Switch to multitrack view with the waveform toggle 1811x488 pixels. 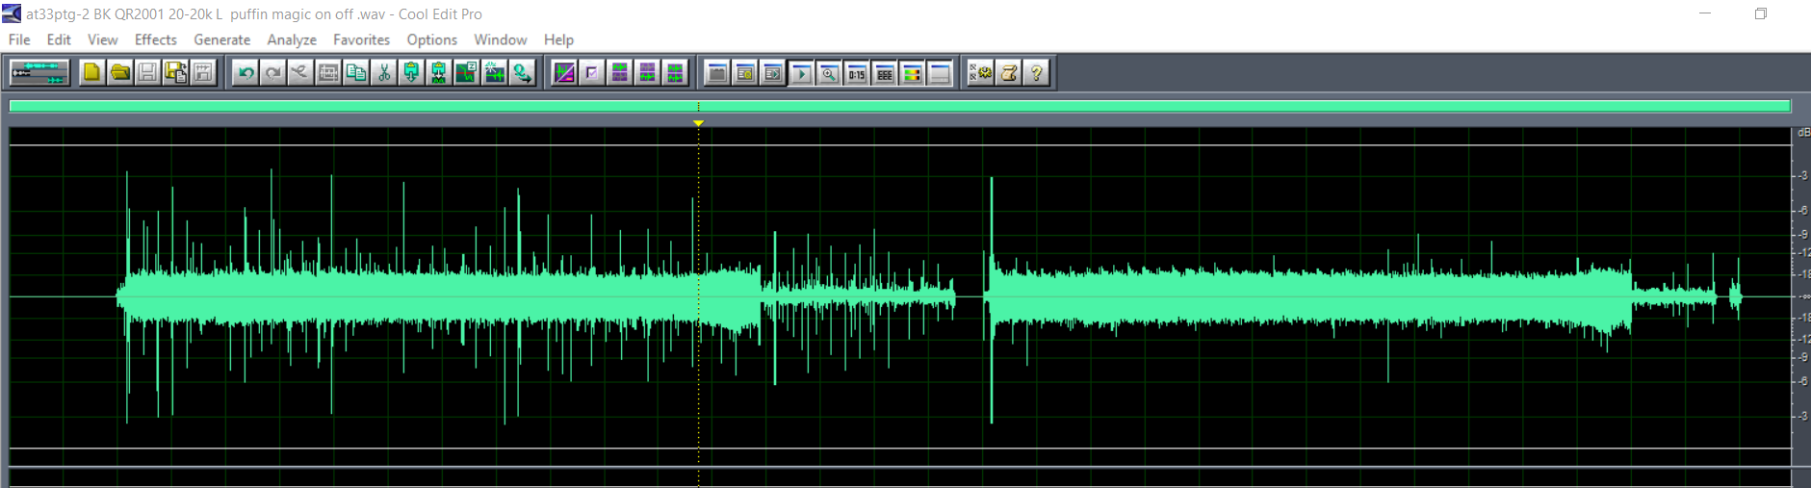39,73
